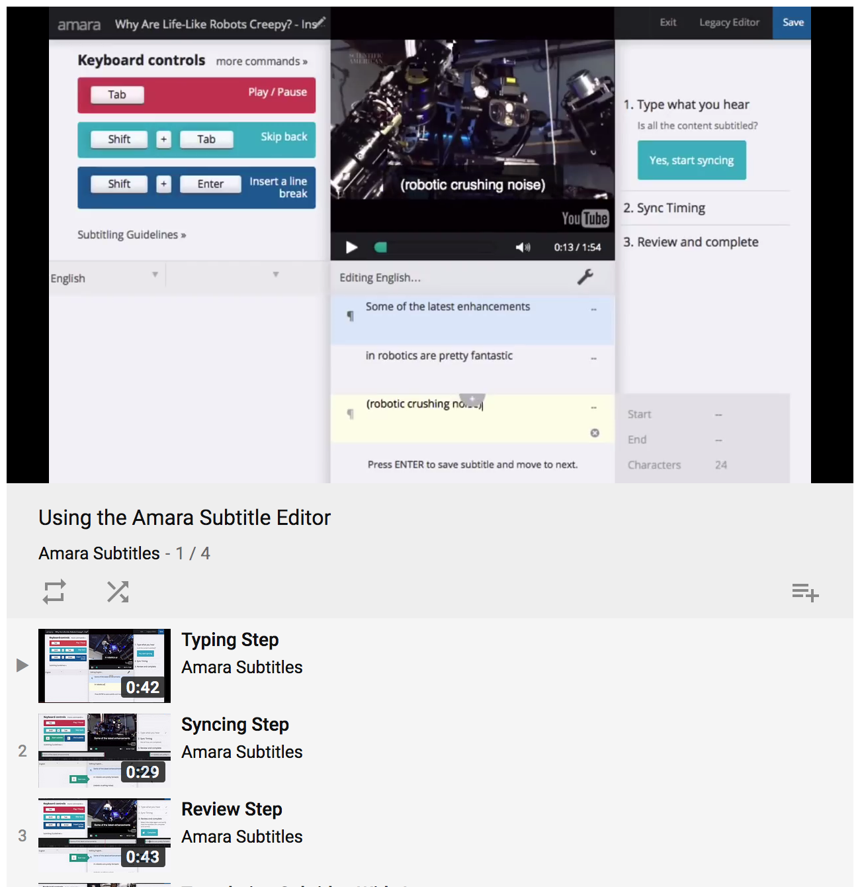The height and width of the screenshot is (887, 860).
Task: Click the Syncing Step title
Action: pos(235,725)
